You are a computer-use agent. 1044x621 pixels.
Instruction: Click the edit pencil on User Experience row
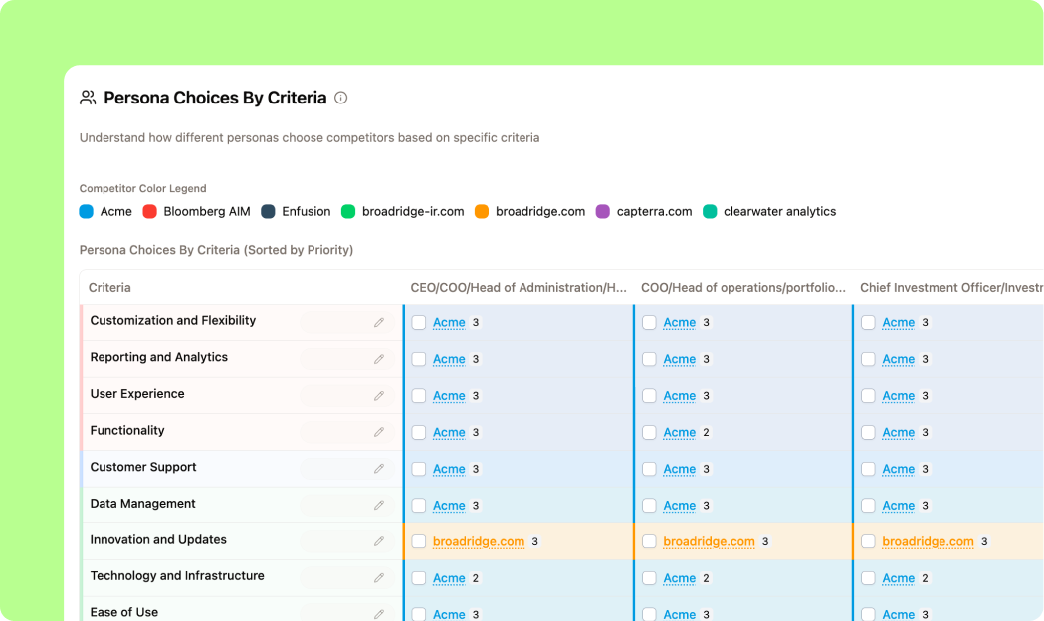(x=379, y=396)
